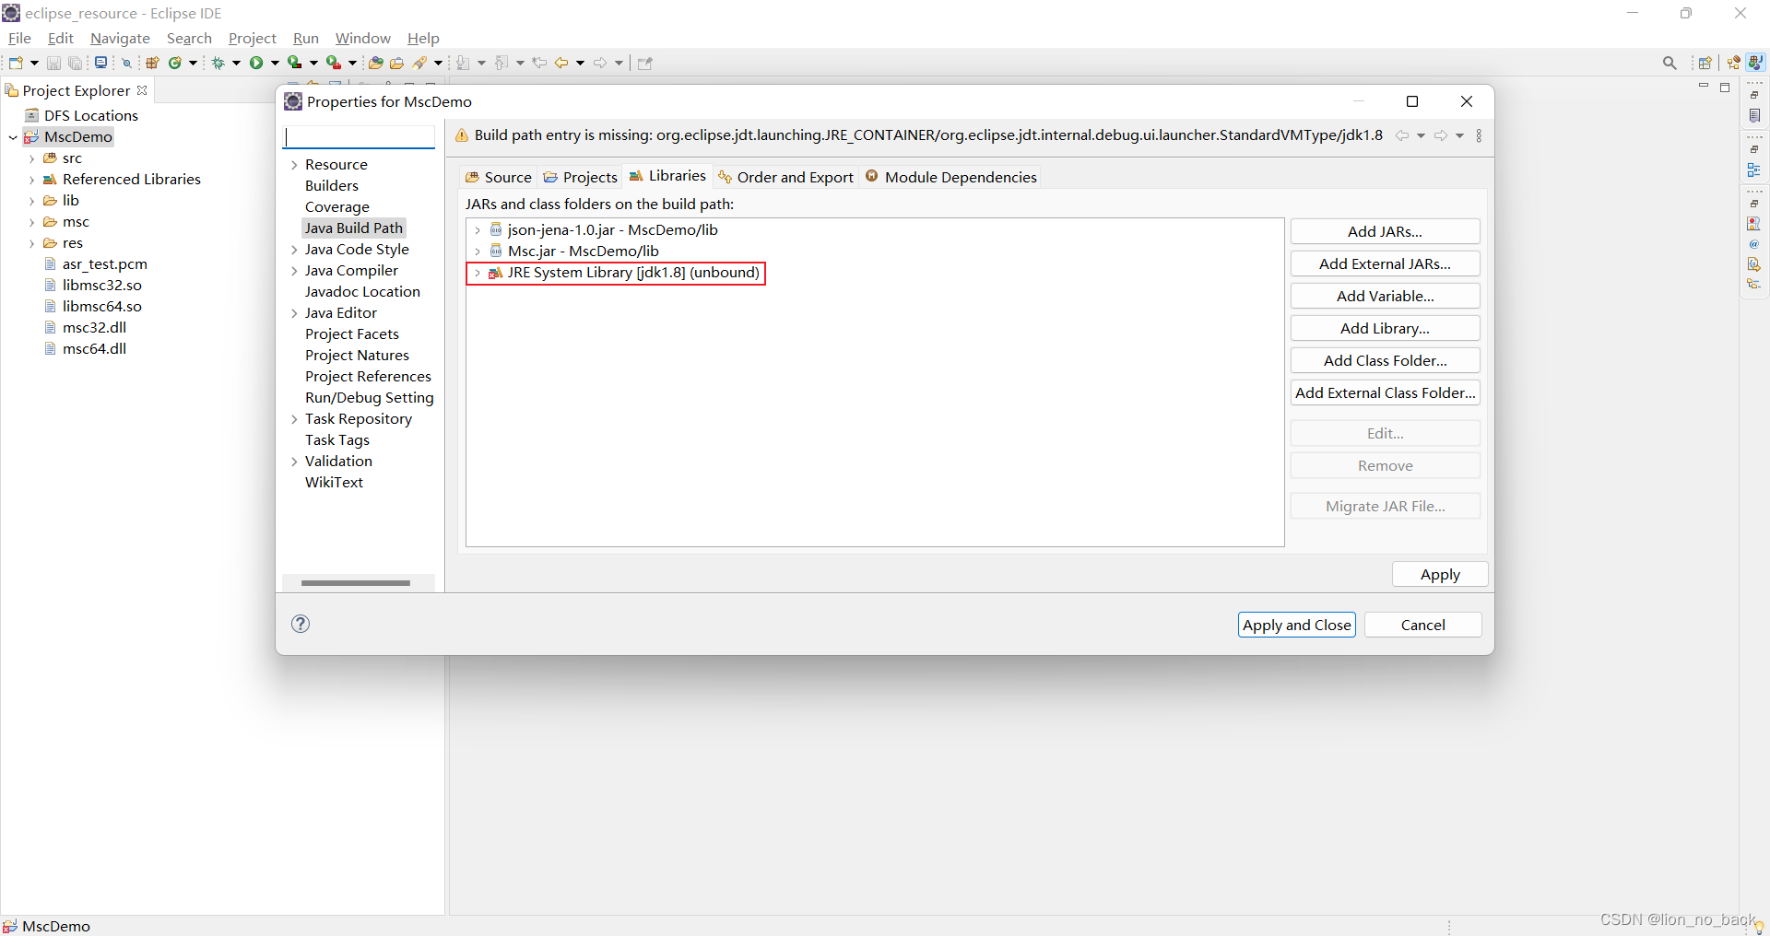Click the Last Edit Location icon
This screenshot has width=1770, height=936.
[x=540, y=63]
